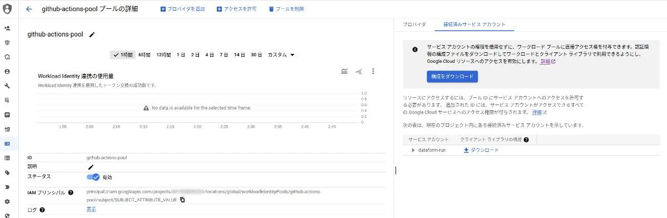Open the arrow-shaped label sidebar icon

(7, 187)
